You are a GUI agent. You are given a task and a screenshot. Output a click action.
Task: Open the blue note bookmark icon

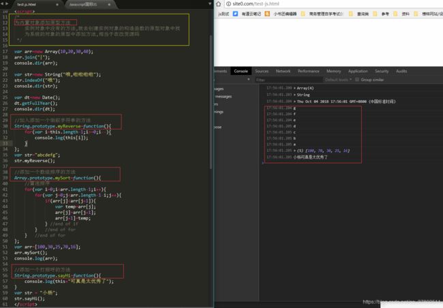click(235, 14)
